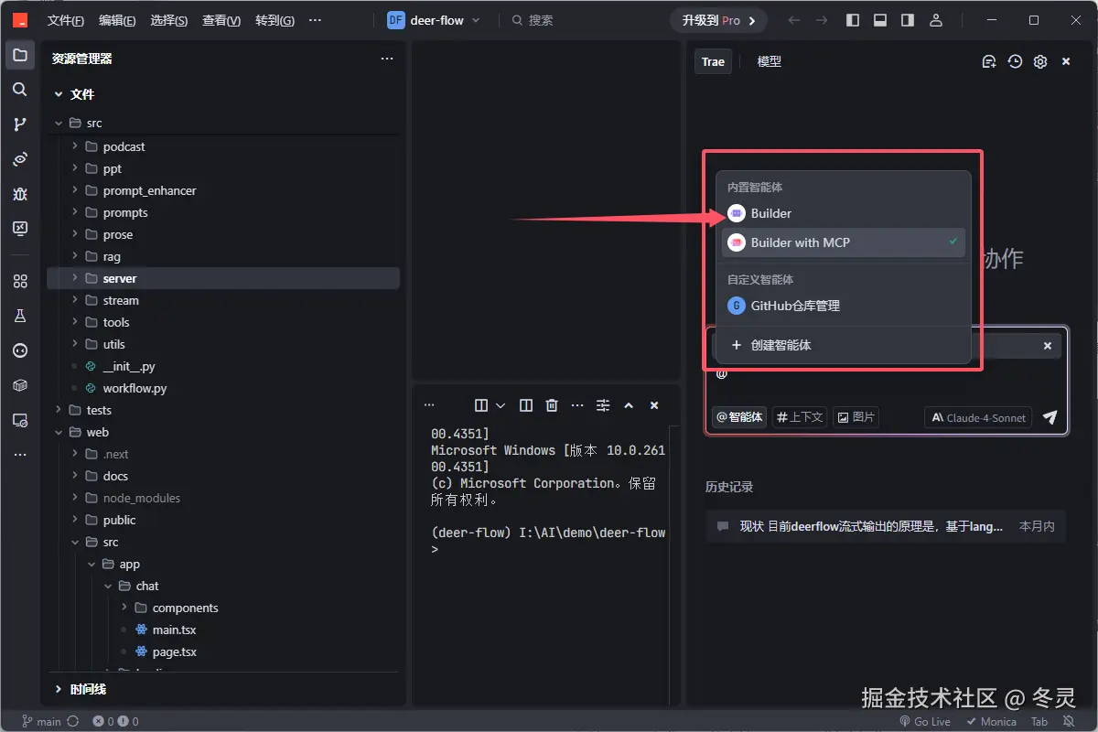Click the #上下文 context button
The image size is (1098, 732).
click(800, 417)
